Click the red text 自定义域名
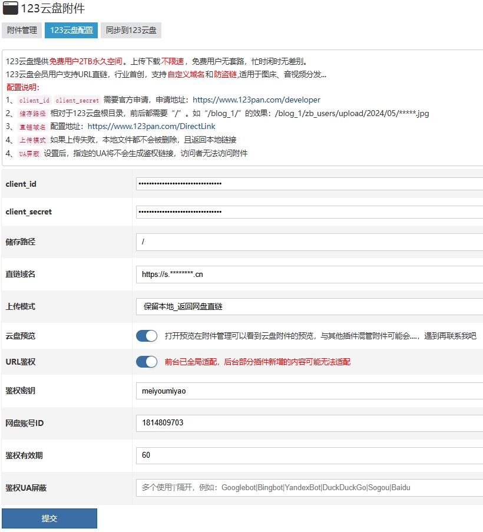 tap(186, 74)
